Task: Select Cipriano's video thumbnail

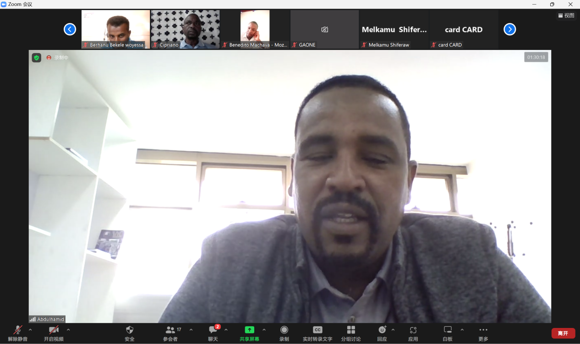Action: pos(185,29)
